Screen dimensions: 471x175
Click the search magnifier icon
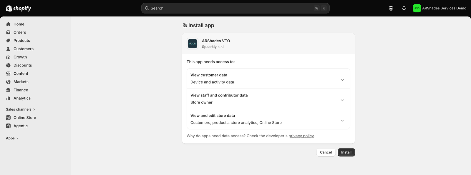[147, 8]
